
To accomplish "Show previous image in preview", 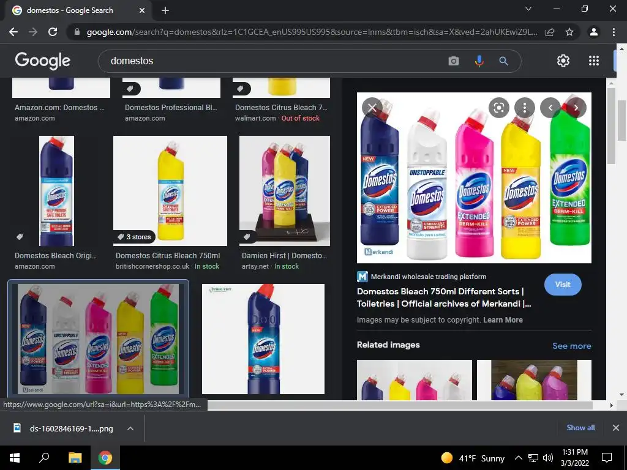I will [550, 108].
